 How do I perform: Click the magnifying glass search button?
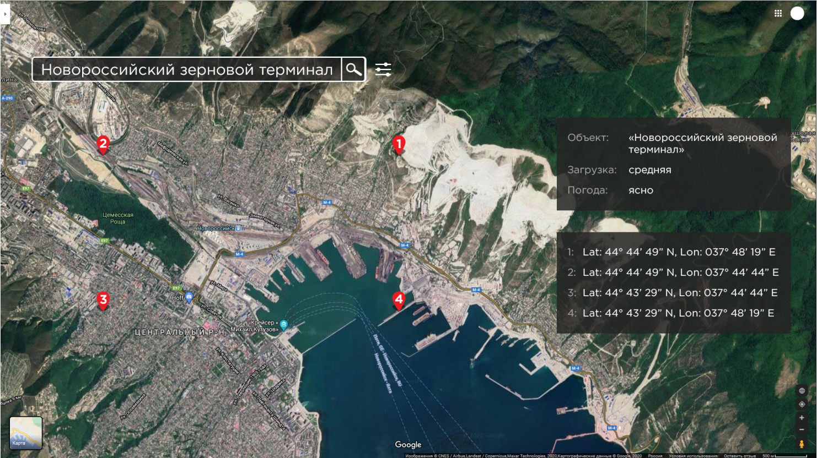tap(353, 69)
